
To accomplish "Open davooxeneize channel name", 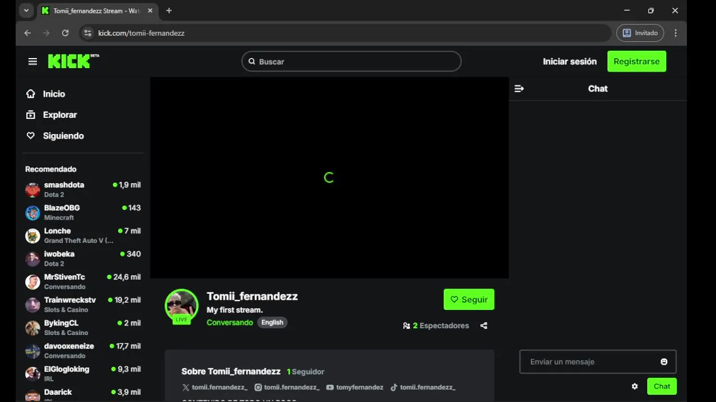I will (x=69, y=346).
